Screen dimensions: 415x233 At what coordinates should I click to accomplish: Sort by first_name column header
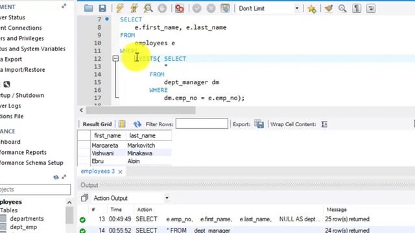coord(108,135)
